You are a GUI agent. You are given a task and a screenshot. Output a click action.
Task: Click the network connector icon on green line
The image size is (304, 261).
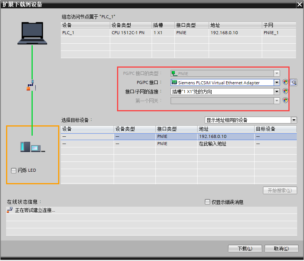coord(32,85)
